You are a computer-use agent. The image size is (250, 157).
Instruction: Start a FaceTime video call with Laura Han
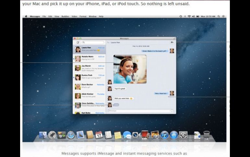click(x=172, y=42)
